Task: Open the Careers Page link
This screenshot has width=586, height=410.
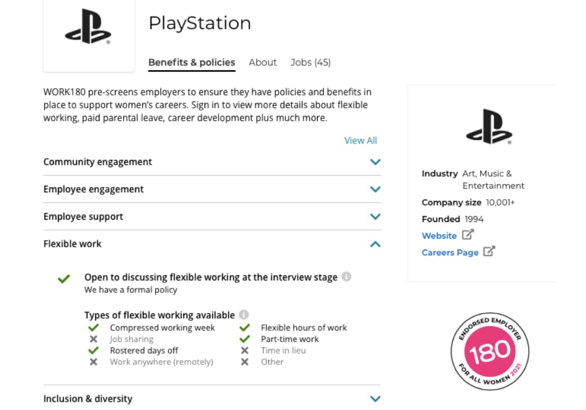Action: tap(450, 253)
